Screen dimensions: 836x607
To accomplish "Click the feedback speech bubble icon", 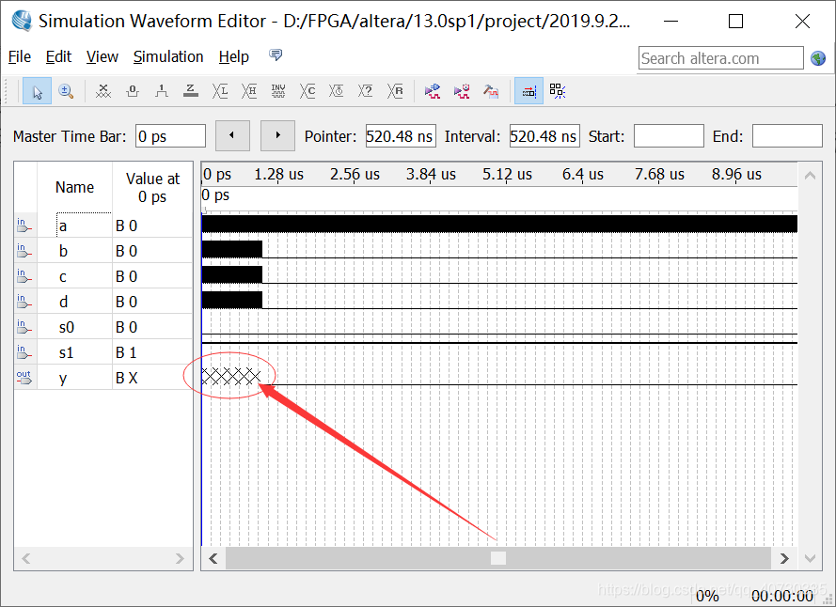I will (x=276, y=54).
